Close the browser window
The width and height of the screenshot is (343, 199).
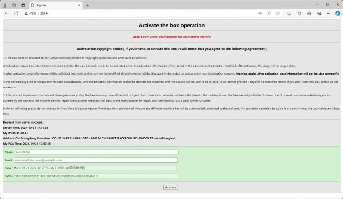pos(337,5)
